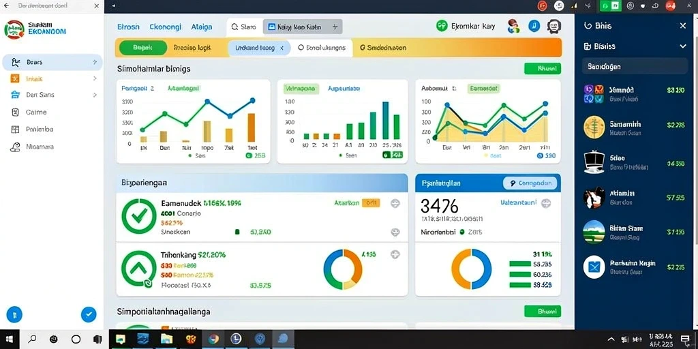The width and height of the screenshot is (698, 349).
Task: Click the Dears sidebar icon
Action: click(16, 62)
